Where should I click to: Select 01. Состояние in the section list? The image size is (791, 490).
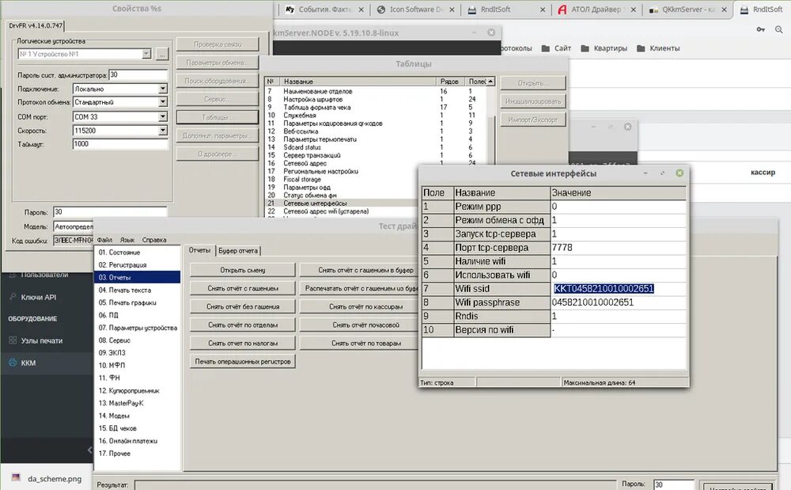pos(137,253)
